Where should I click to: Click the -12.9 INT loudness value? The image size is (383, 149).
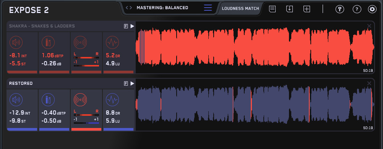[x=20, y=113]
